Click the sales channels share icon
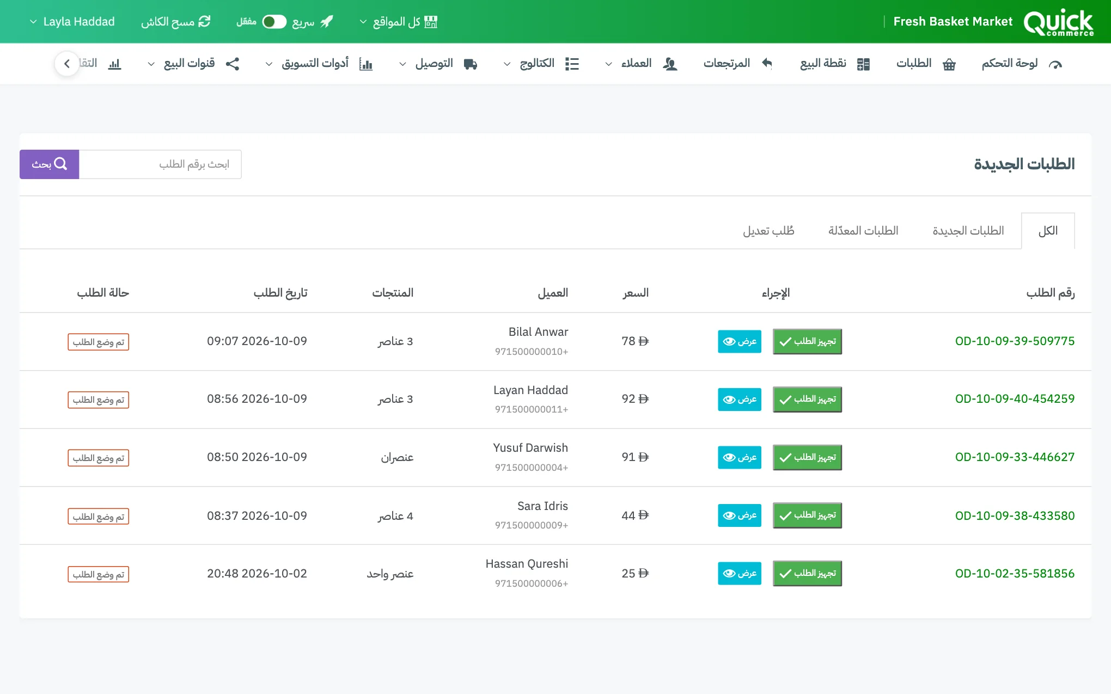The image size is (1111, 694). [233, 64]
